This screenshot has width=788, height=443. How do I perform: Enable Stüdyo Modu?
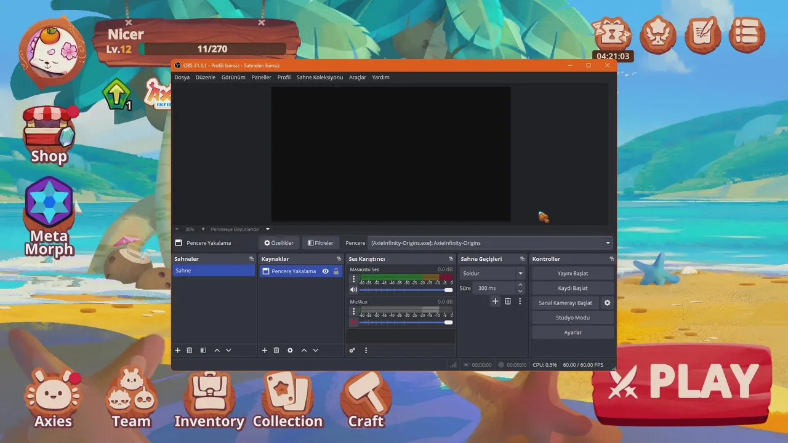click(573, 317)
